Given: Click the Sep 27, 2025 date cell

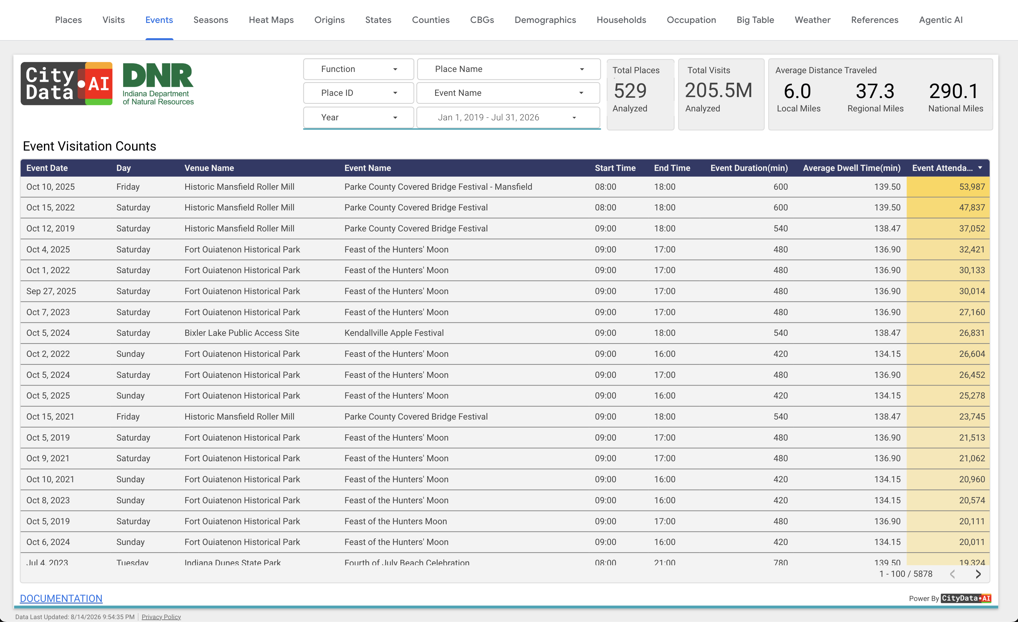Looking at the screenshot, I should 51,291.
